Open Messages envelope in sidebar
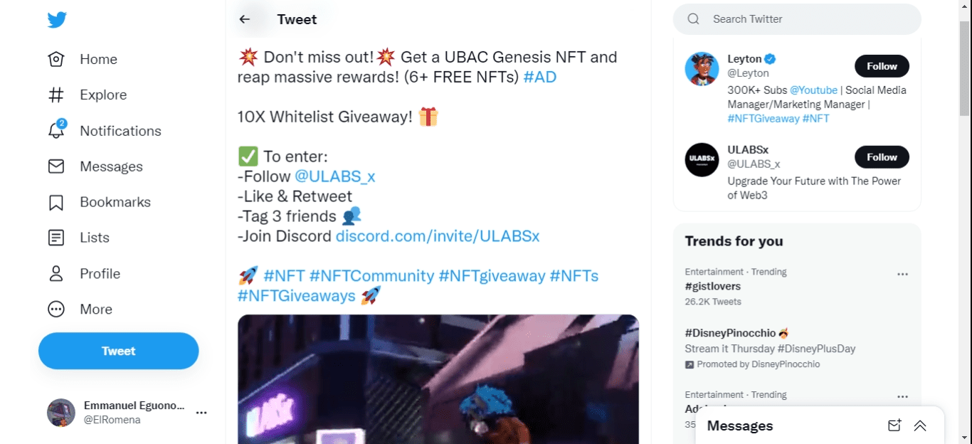The height and width of the screenshot is (444, 972). [56, 166]
